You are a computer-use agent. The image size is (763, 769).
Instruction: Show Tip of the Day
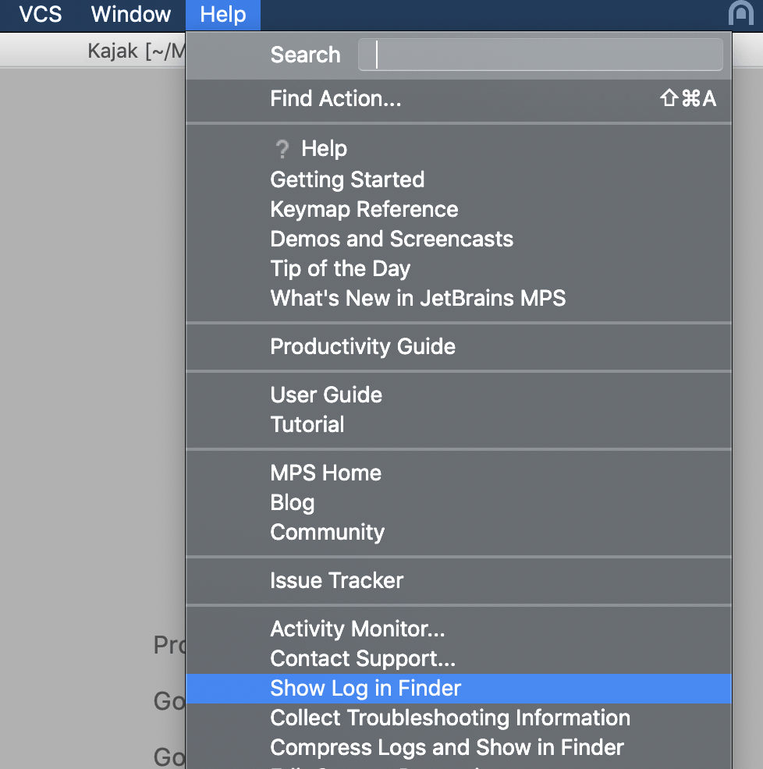pyautogui.click(x=340, y=268)
